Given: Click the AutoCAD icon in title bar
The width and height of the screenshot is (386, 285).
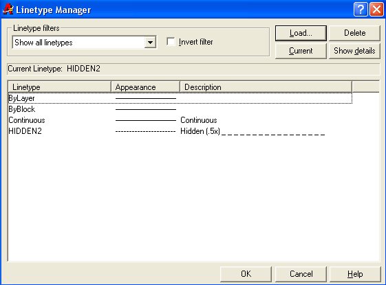Looking at the screenshot, I should pos(8,10).
